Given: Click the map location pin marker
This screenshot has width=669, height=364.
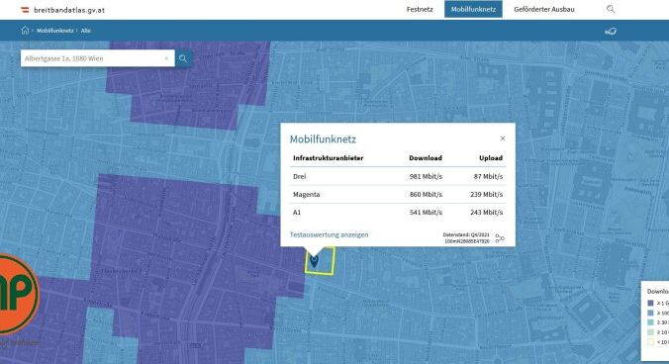Looking at the screenshot, I should (314, 261).
